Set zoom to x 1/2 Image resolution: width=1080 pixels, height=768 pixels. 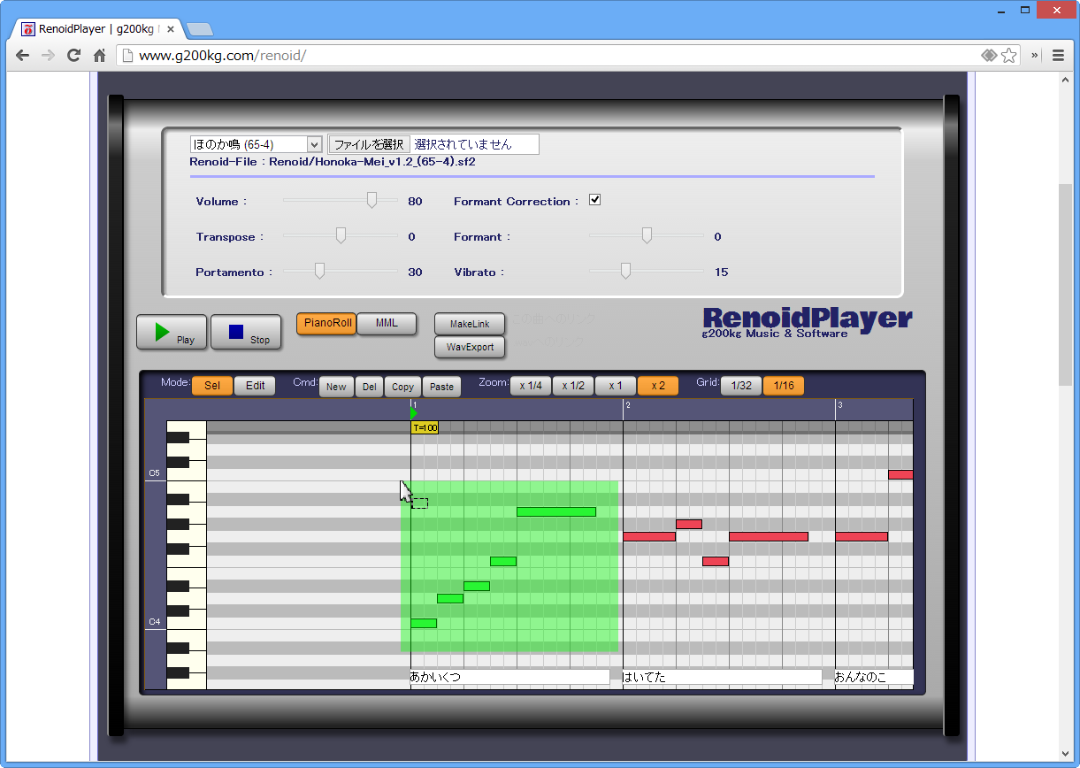(x=573, y=386)
